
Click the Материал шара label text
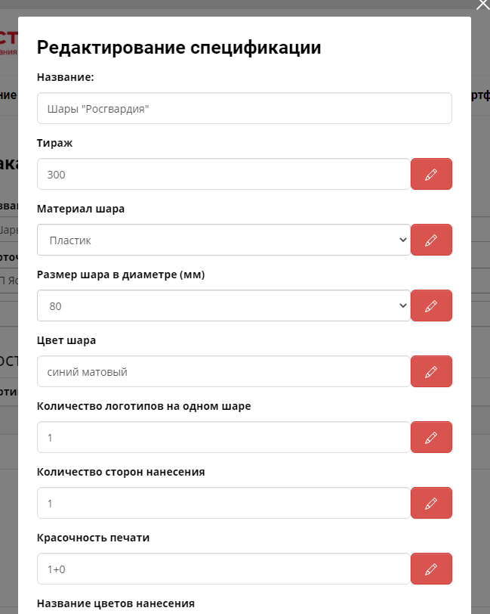81,209
